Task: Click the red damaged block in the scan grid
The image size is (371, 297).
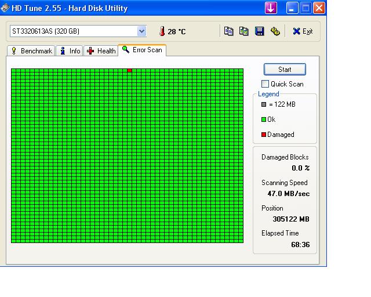Action: click(x=129, y=70)
